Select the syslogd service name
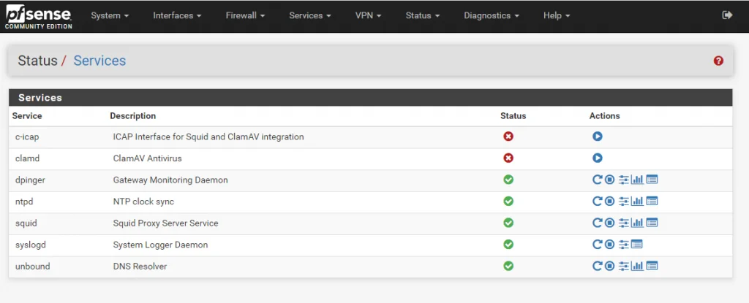 [31, 245]
